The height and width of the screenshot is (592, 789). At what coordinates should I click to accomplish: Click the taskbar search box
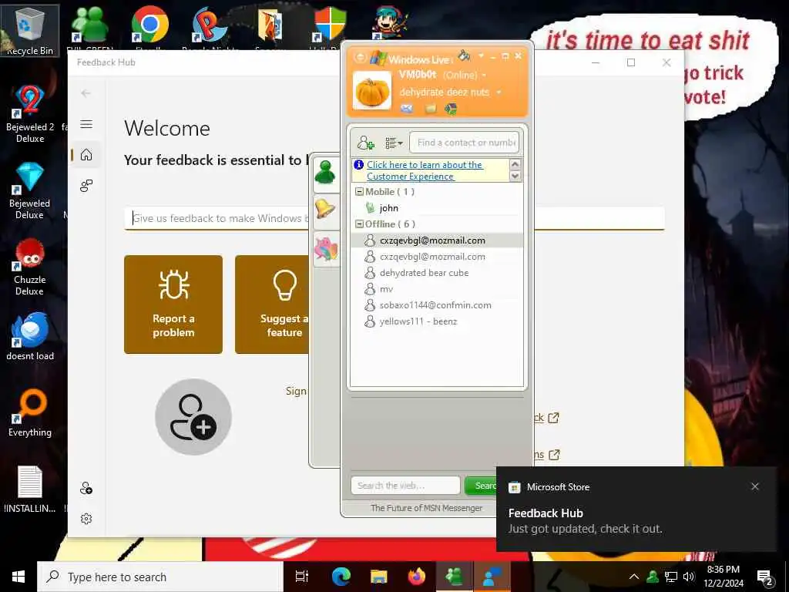point(160,577)
